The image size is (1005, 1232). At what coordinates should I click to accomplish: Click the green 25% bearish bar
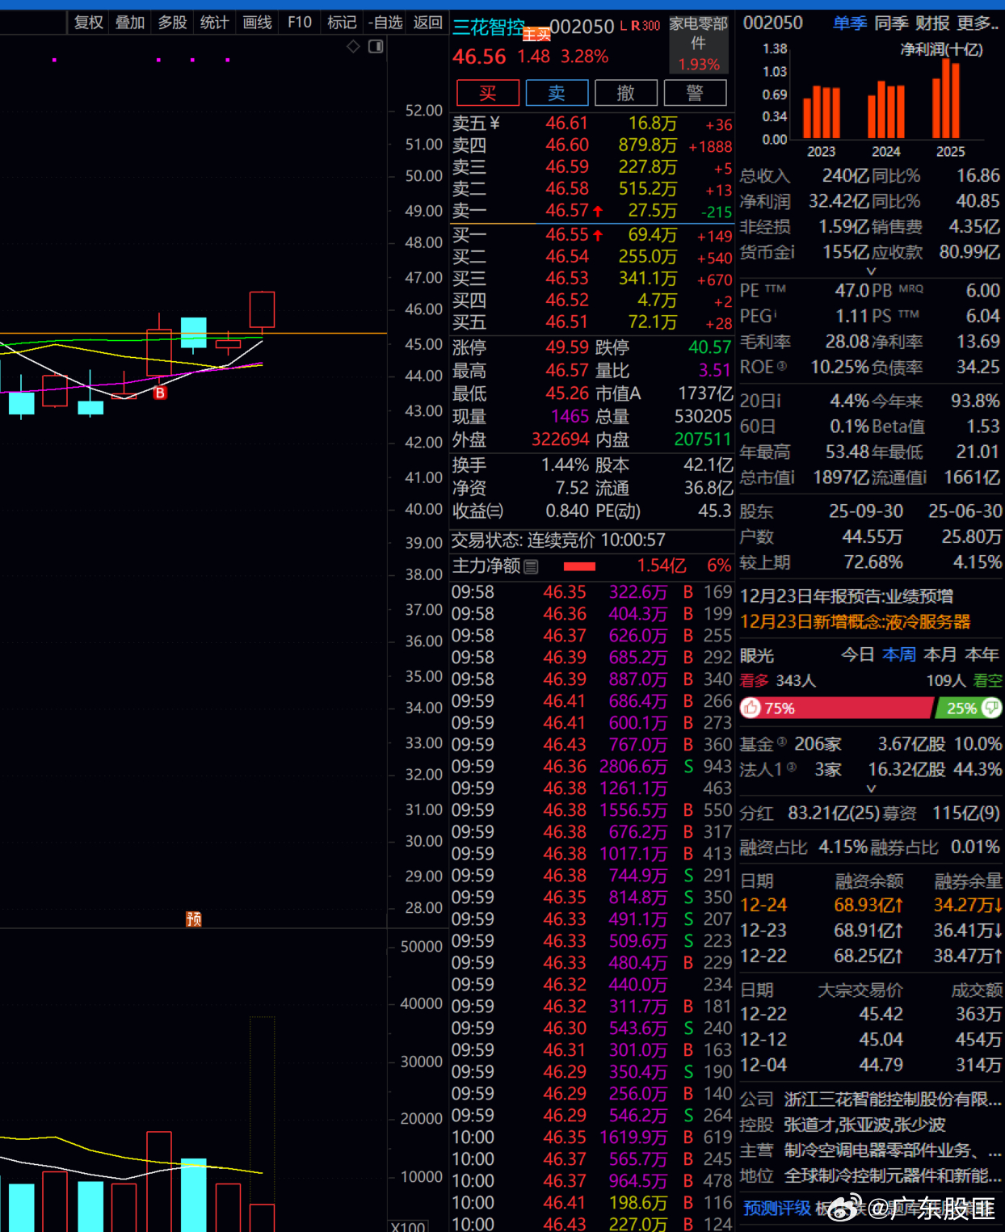(x=969, y=709)
